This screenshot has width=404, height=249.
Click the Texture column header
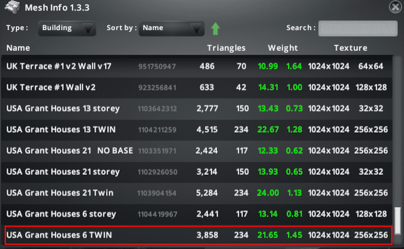[x=350, y=48]
